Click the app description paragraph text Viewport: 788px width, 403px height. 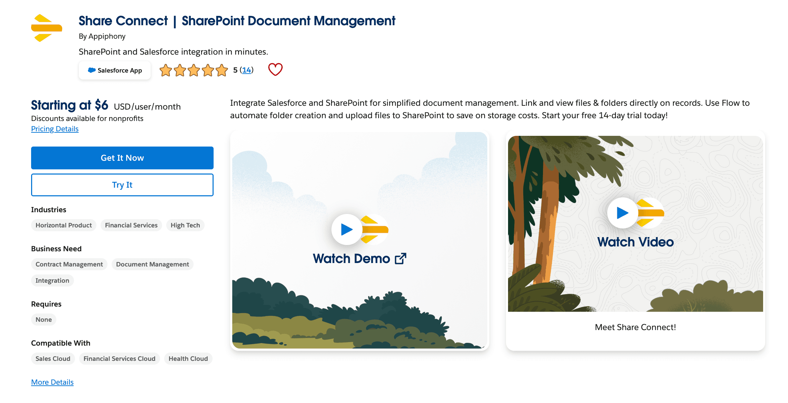[x=490, y=109]
